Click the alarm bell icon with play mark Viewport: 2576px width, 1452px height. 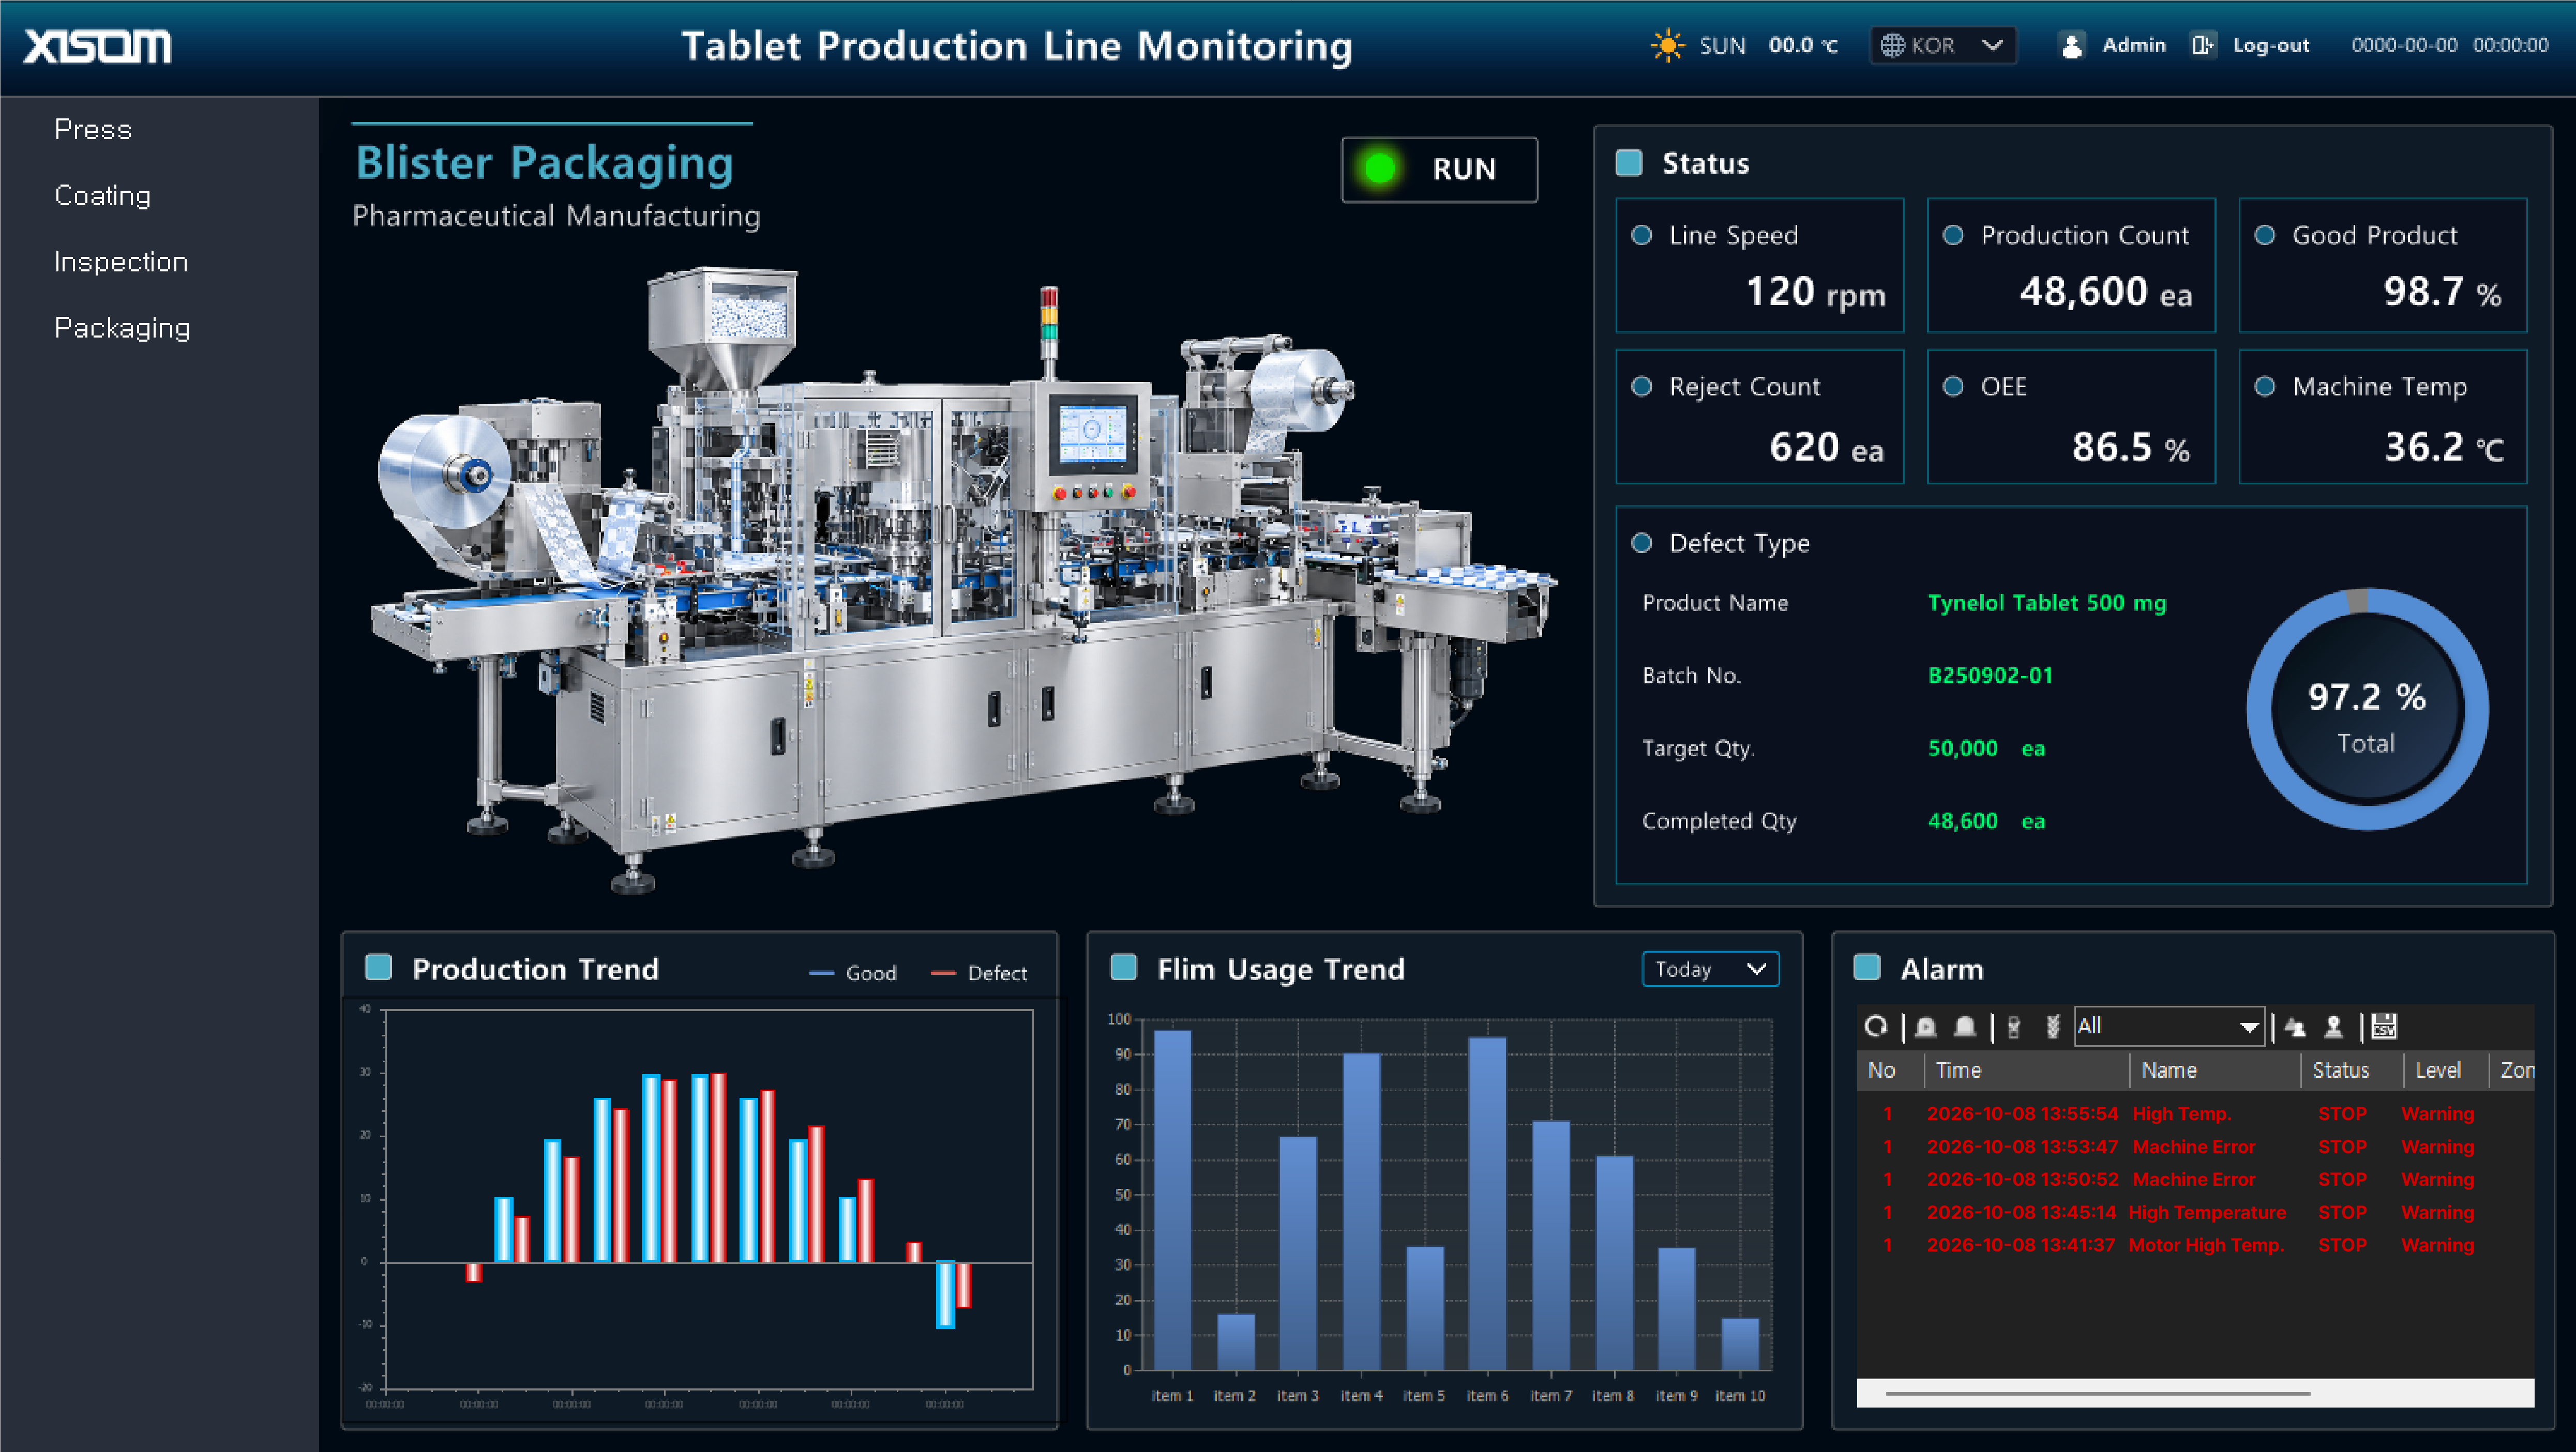pos(1926,1026)
